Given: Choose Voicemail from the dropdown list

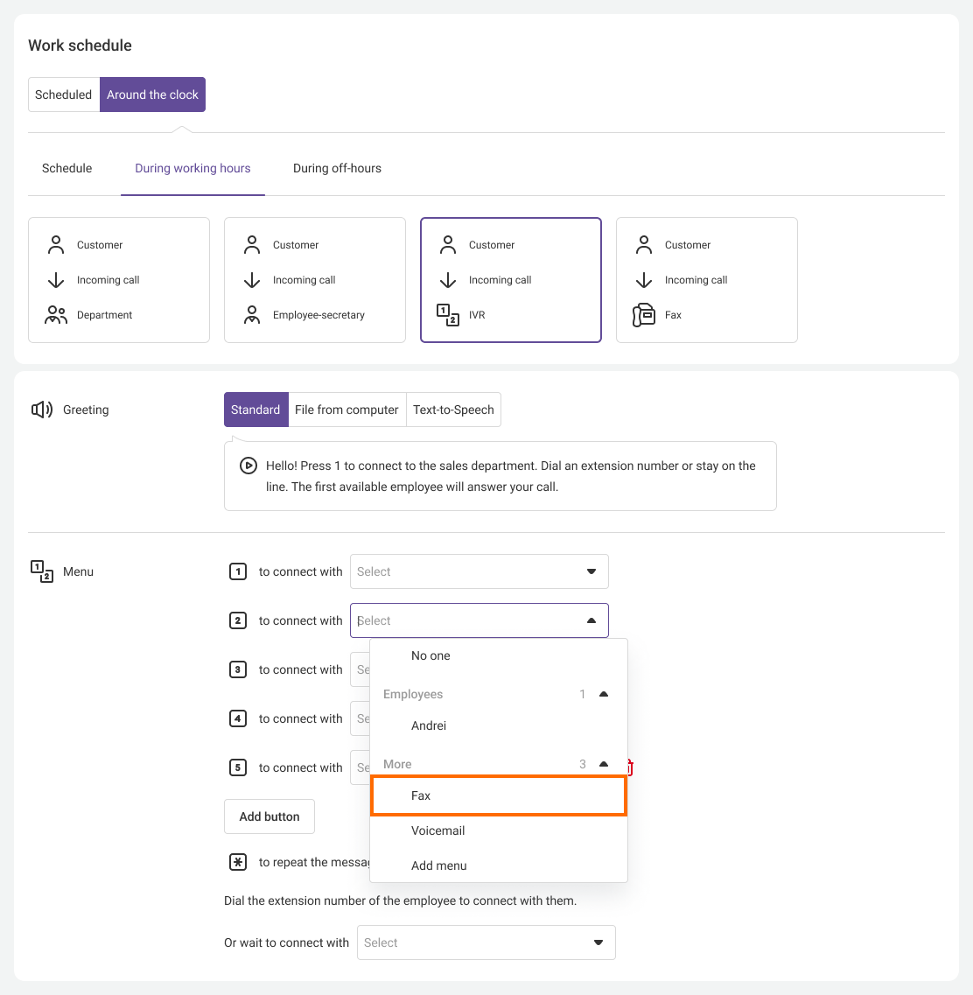Looking at the screenshot, I should pos(437,830).
